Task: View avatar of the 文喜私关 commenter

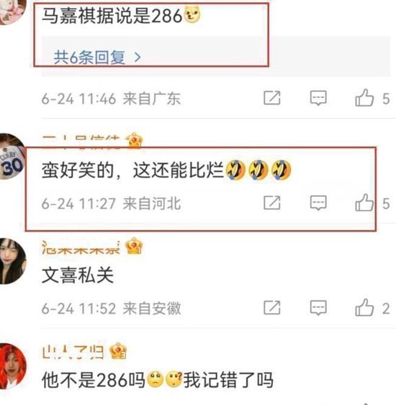Action: click(x=12, y=261)
